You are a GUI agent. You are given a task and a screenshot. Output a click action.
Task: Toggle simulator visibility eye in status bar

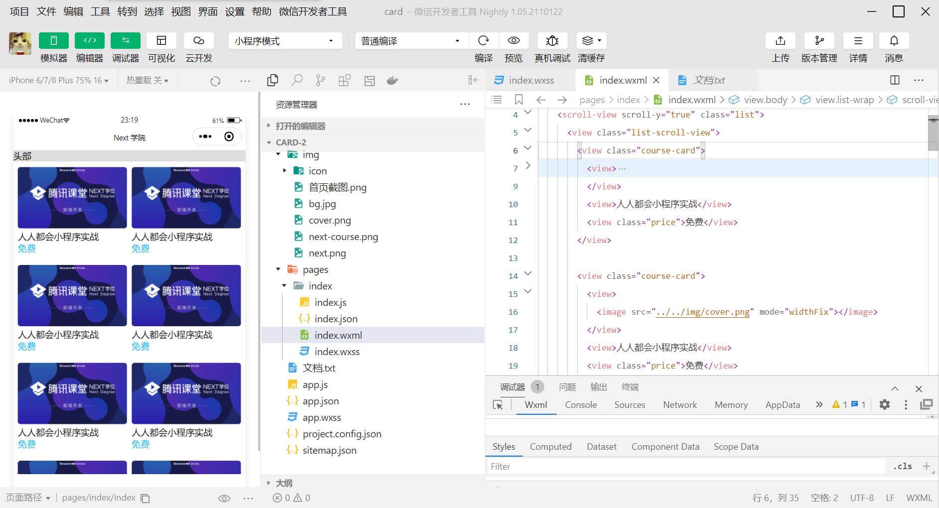pyautogui.click(x=224, y=498)
